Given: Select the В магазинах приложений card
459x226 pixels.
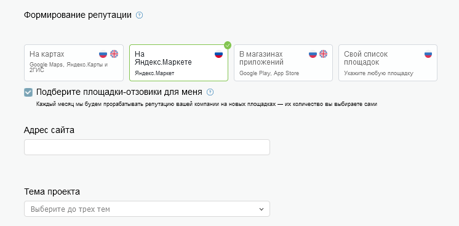Looking at the screenshot, I should [284, 63].
